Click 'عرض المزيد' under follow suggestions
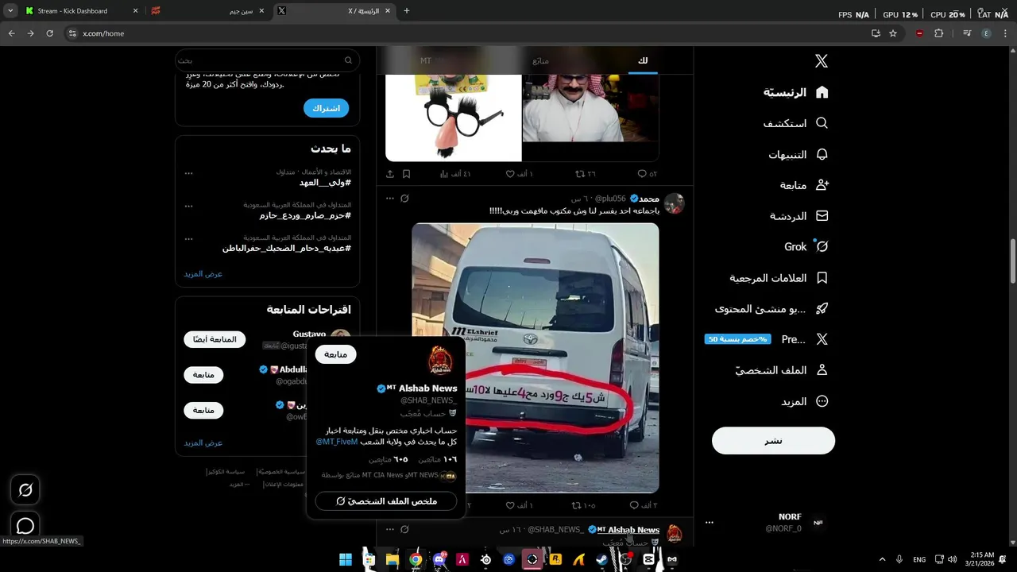Viewport: 1017px width, 572px height. (x=203, y=443)
